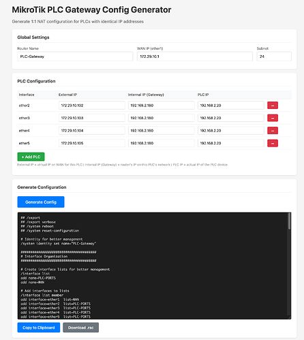Screen dimensions: 304x340
Task: Edit ether4 Internal IP (Gateway) field
Action: click(162, 131)
